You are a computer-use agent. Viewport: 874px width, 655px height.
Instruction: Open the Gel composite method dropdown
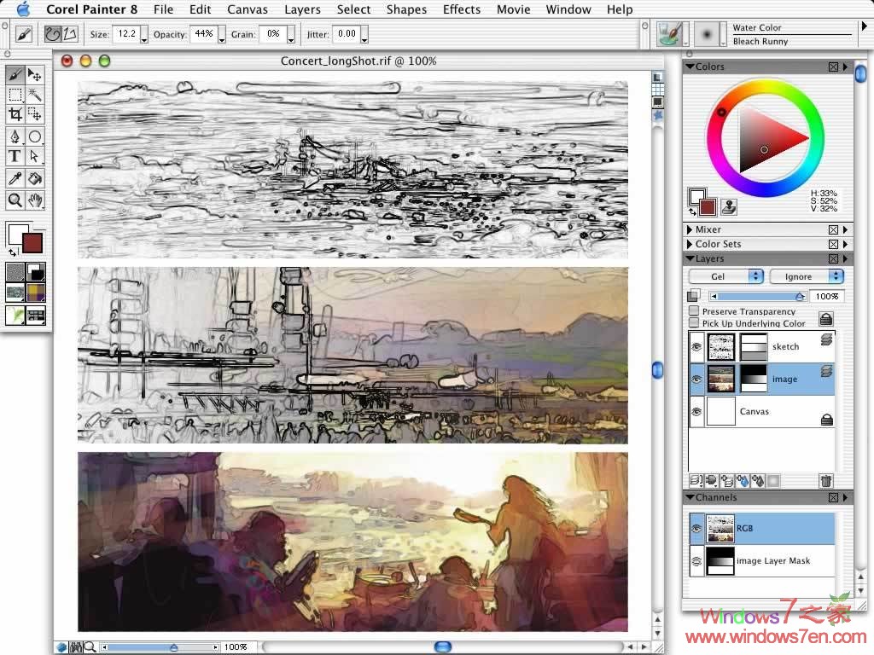[x=725, y=276]
